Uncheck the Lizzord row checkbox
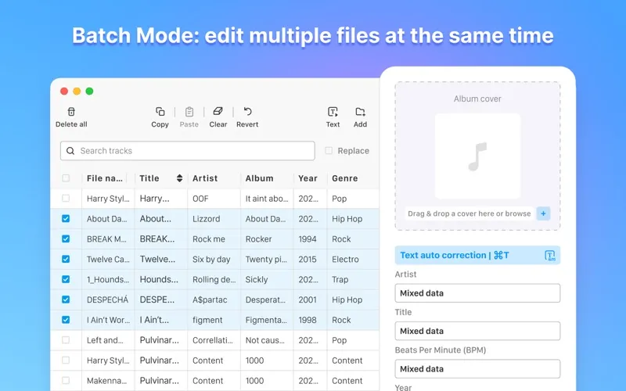This screenshot has height=391, width=626. click(x=66, y=219)
